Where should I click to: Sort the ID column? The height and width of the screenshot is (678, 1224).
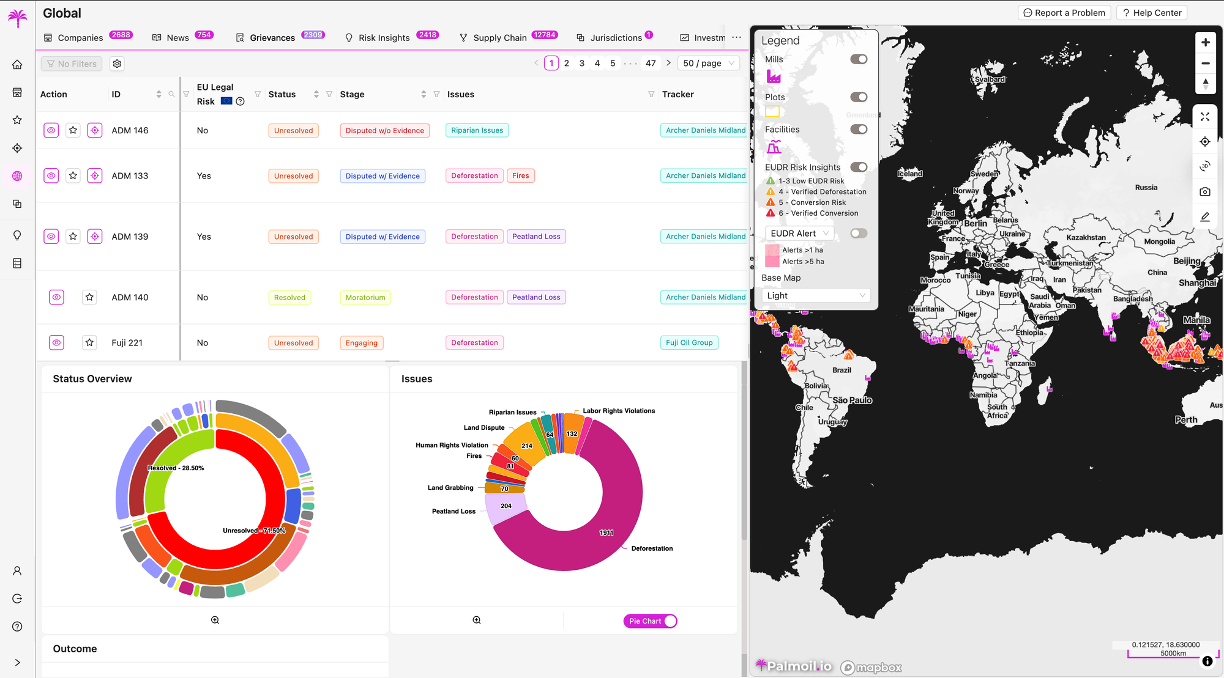pyautogui.click(x=159, y=94)
